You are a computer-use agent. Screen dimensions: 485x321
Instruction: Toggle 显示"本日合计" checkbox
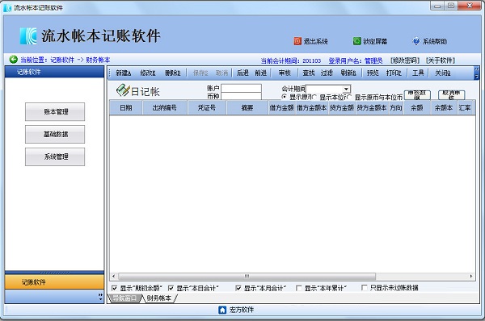pos(171,288)
